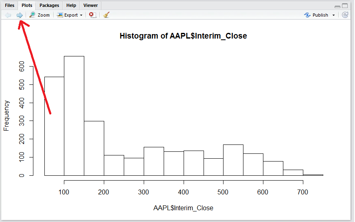Open the Viewer tab

(x=90, y=5)
